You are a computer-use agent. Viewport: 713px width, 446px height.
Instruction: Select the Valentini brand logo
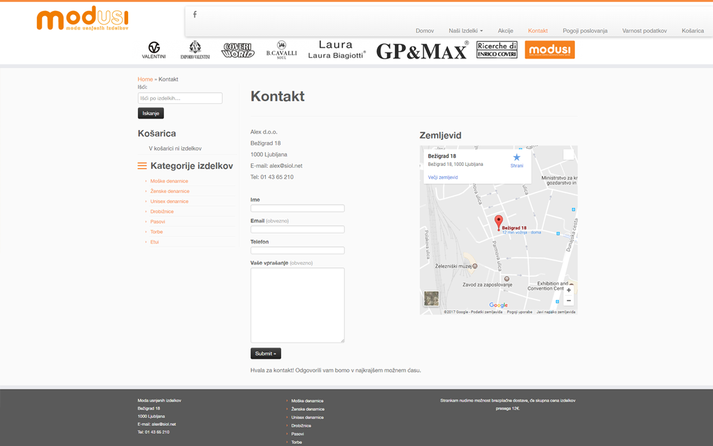153,49
